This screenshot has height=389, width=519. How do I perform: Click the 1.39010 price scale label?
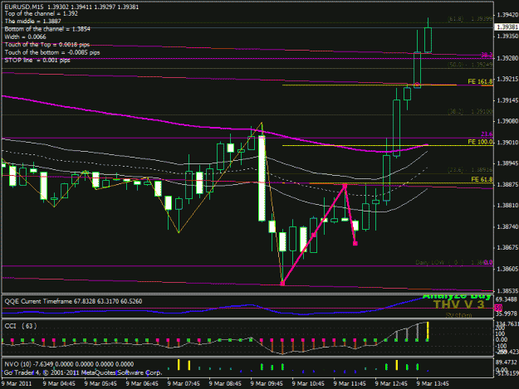507,143
